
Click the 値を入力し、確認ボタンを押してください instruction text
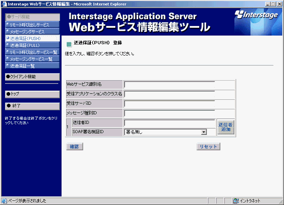[x=100, y=54]
